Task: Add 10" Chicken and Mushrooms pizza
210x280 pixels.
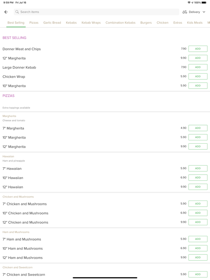Action: click(198, 213)
